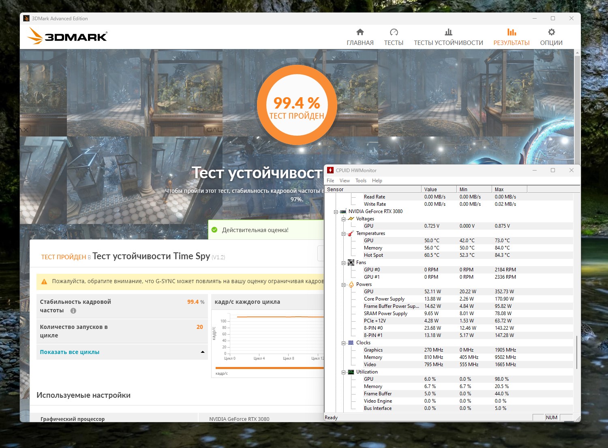Click the graphics card icon beside RTX 3080
Image resolution: width=608 pixels, height=448 pixels.
[x=343, y=211]
